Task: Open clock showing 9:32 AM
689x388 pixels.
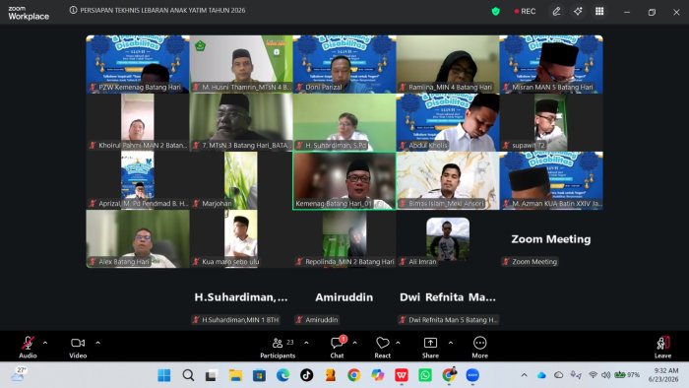Action: [663, 375]
